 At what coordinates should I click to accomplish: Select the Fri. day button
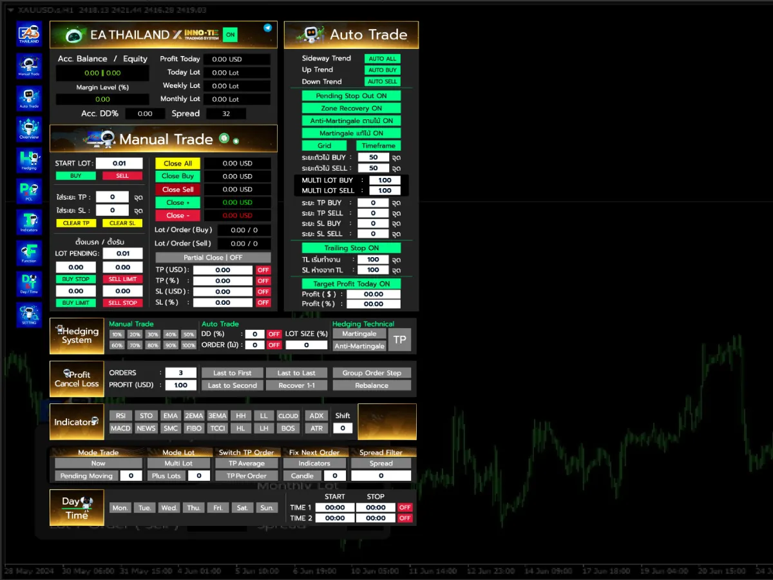(218, 508)
